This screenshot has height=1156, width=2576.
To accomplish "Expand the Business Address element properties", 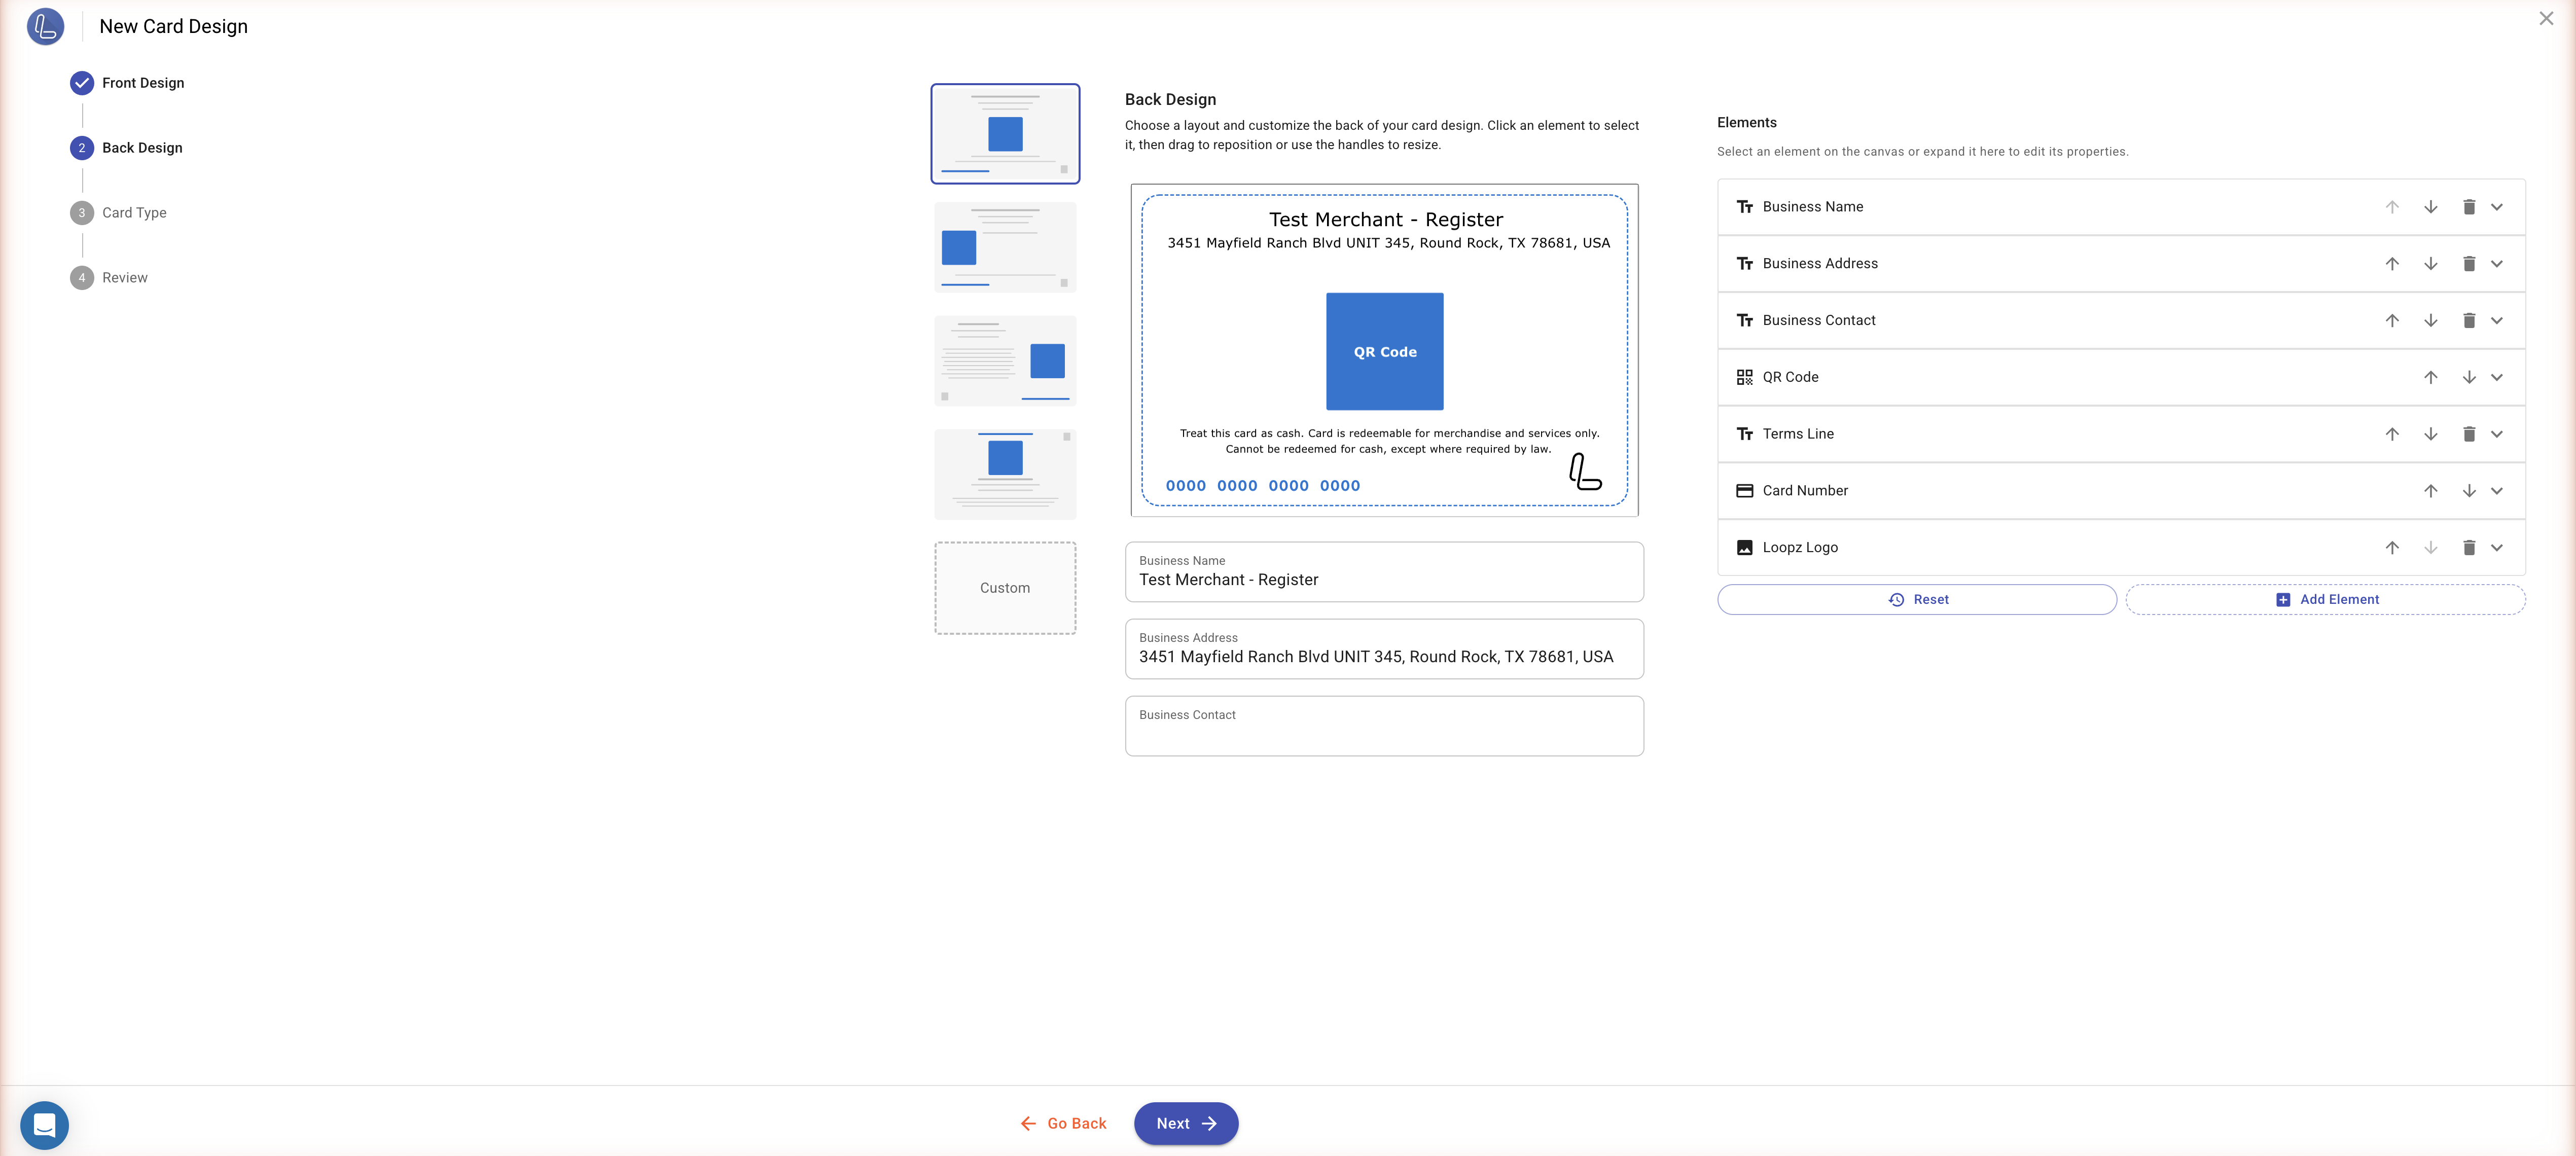I will coord(2497,264).
